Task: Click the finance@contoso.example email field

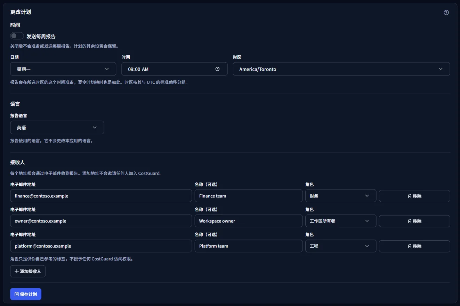Action: tap(101, 196)
